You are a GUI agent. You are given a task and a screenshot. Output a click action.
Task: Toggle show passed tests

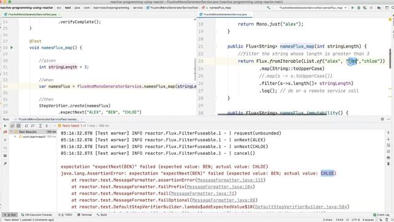pos(12,126)
